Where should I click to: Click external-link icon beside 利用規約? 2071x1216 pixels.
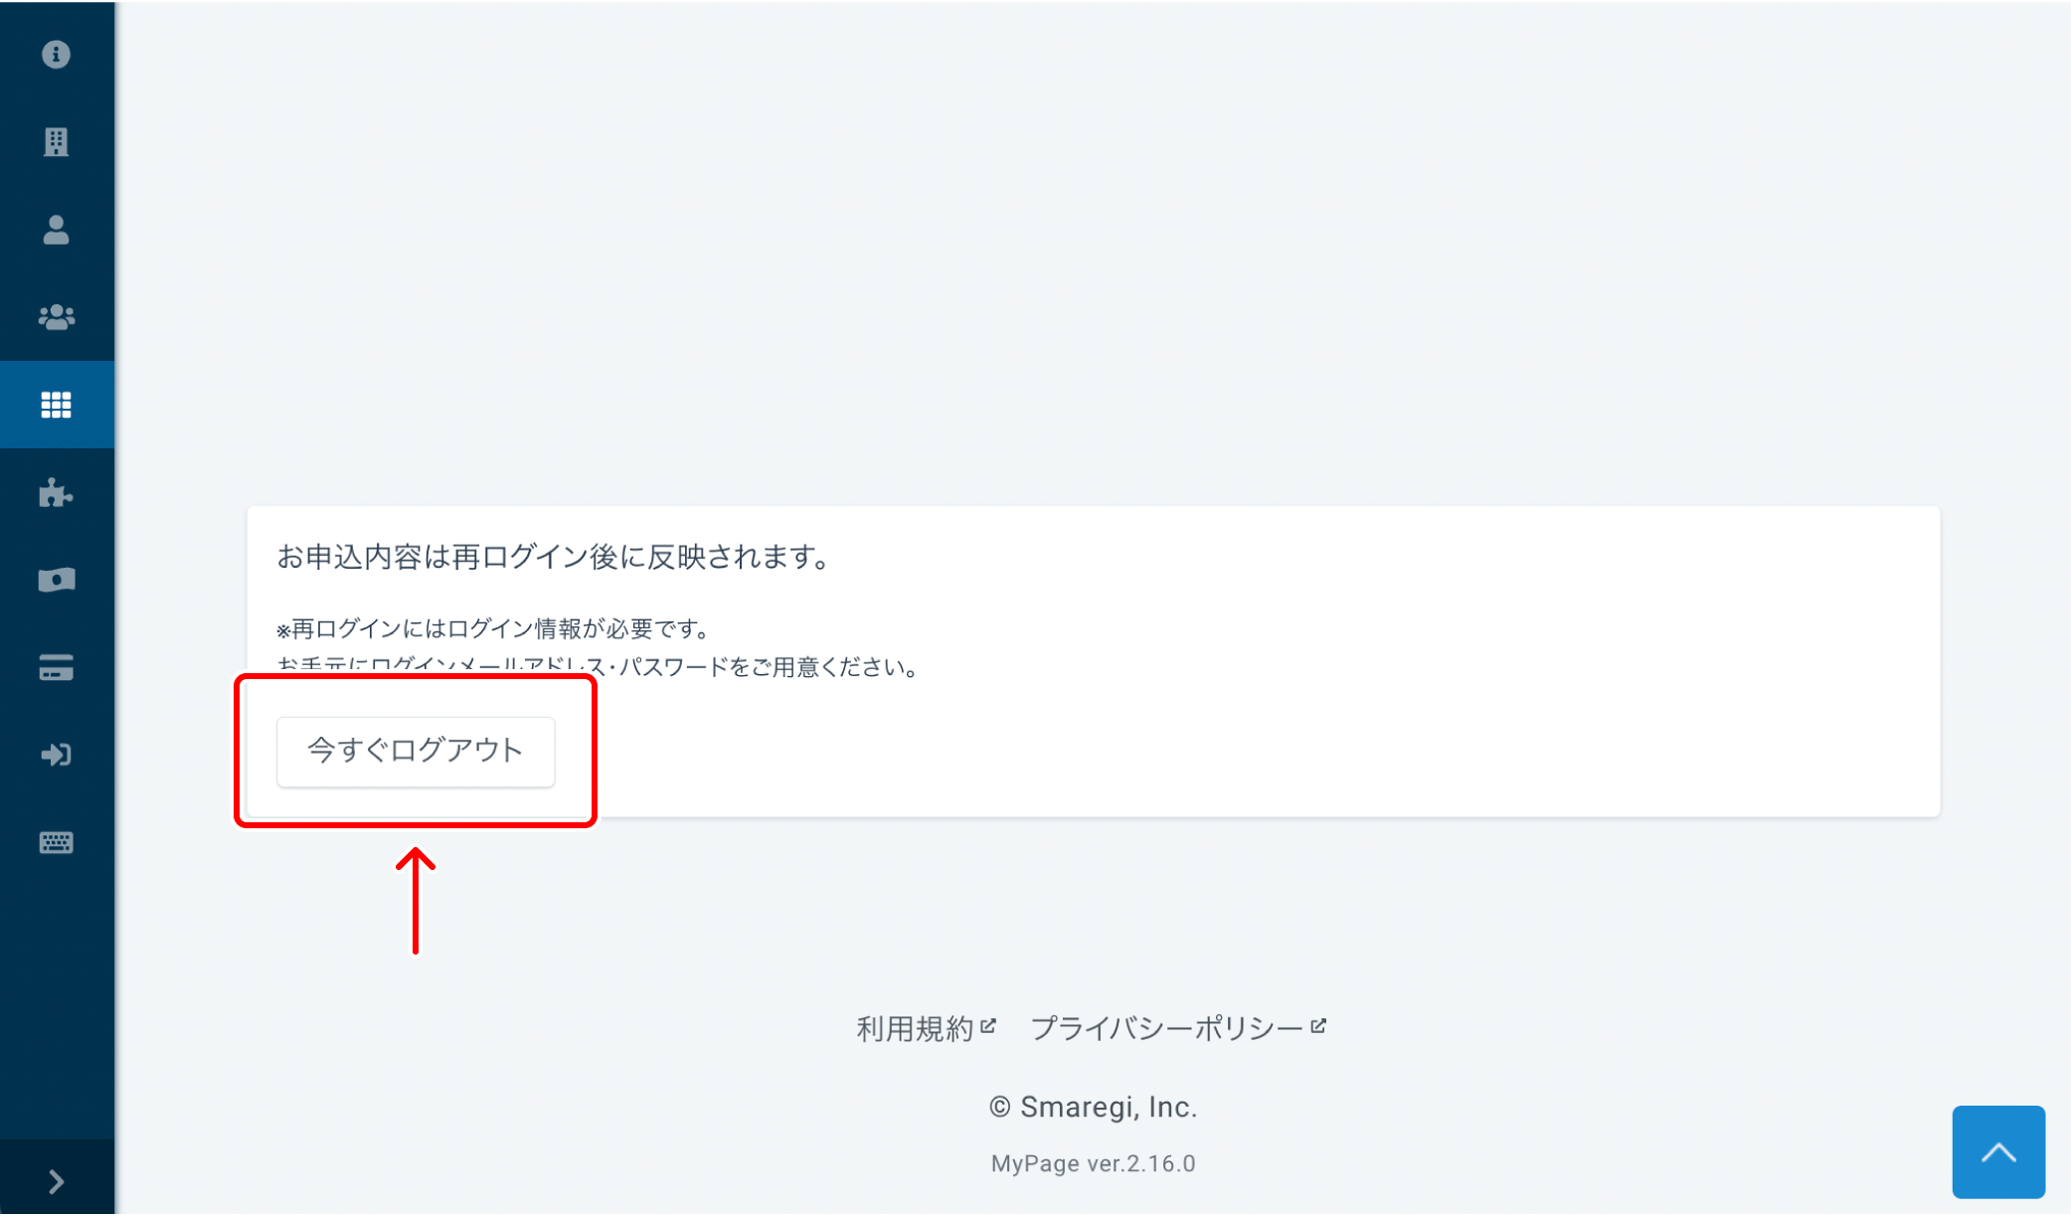988,1025
